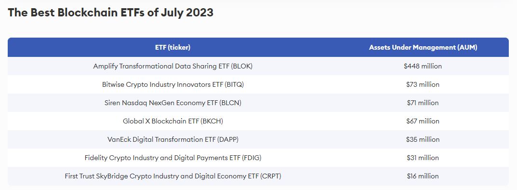This screenshot has height=190, width=517.
Task: Click the CRPT ticker text
Action: click(x=271, y=176)
